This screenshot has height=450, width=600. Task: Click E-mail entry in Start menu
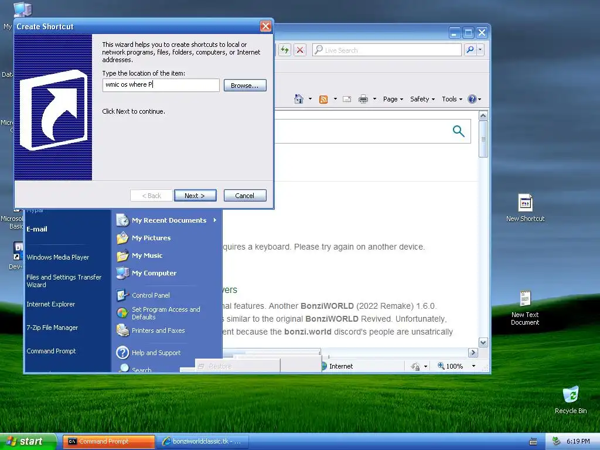click(37, 229)
